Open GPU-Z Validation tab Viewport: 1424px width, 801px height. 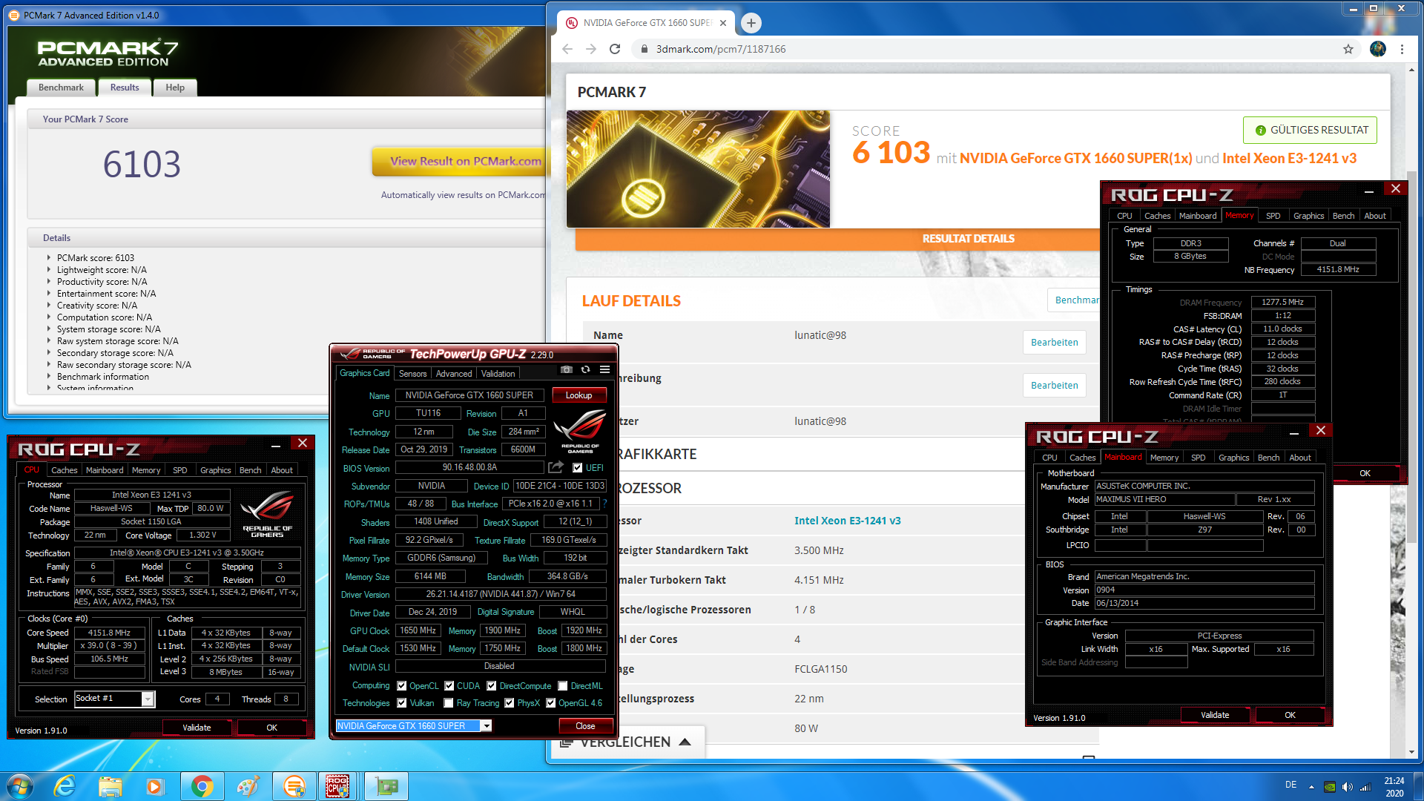[498, 374]
